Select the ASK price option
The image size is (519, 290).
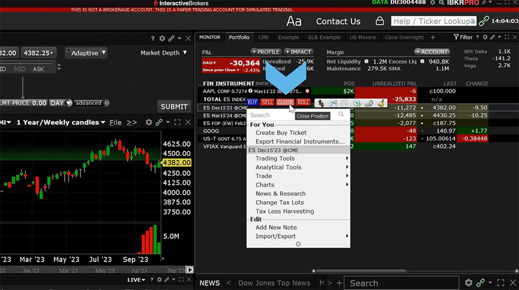point(38,69)
